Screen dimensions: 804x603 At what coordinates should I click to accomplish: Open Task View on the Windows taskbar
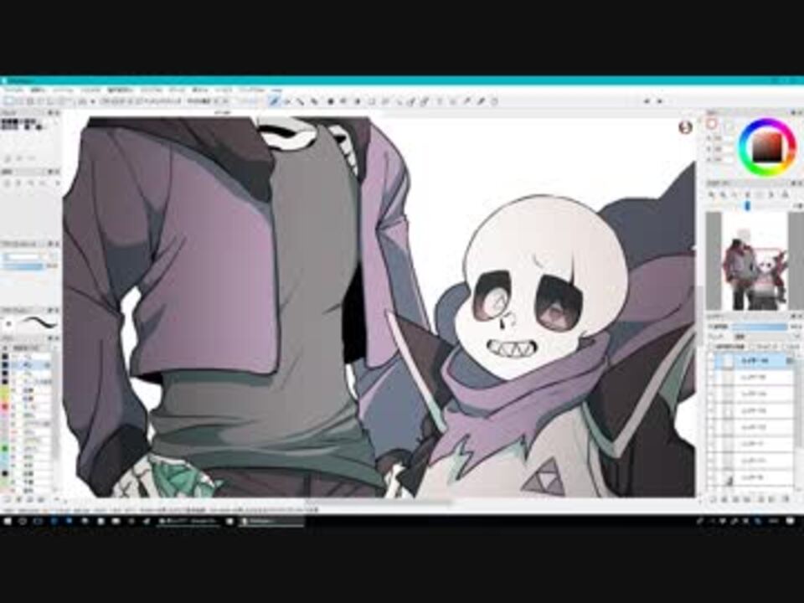click(x=38, y=521)
